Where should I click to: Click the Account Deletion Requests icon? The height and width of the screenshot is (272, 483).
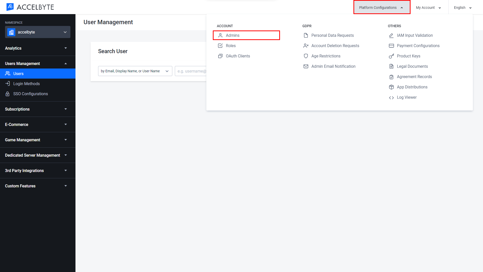[x=306, y=46]
